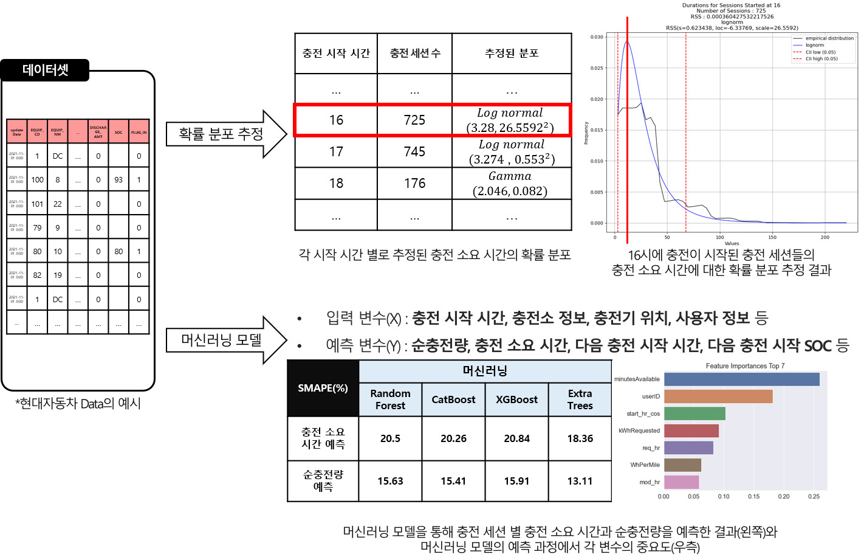Screen dimensions: 864x560
Task: Click the 데이터셋 heading text
Action: pos(46,70)
